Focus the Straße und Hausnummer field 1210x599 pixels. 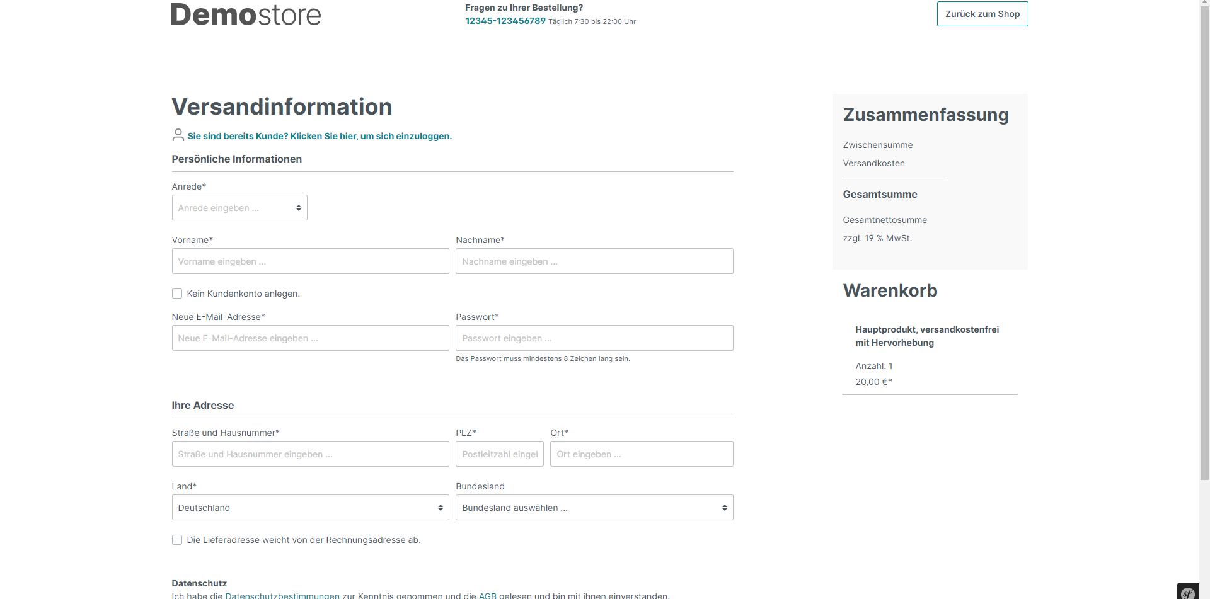[x=310, y=454]
